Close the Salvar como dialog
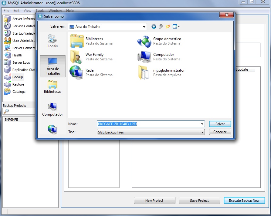 click(227, 15)
